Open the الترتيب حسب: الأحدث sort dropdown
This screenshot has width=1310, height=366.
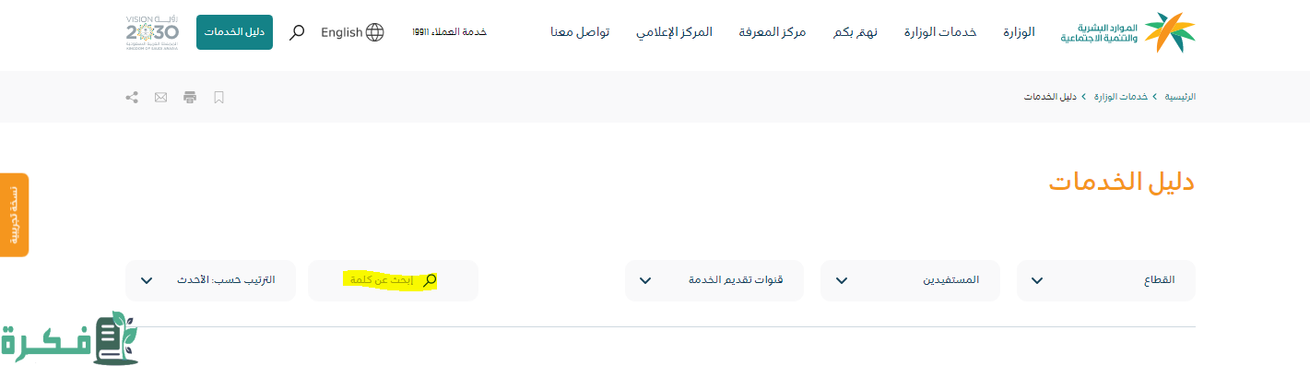[210, 280]
